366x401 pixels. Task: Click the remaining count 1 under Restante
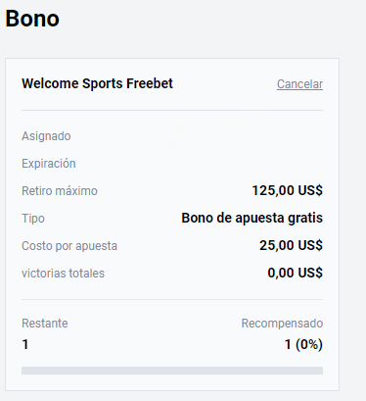coord(25,344)
